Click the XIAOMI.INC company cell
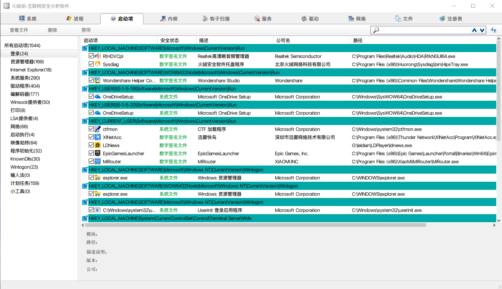This screenshot has width=502, height=289. pos(286,162)
